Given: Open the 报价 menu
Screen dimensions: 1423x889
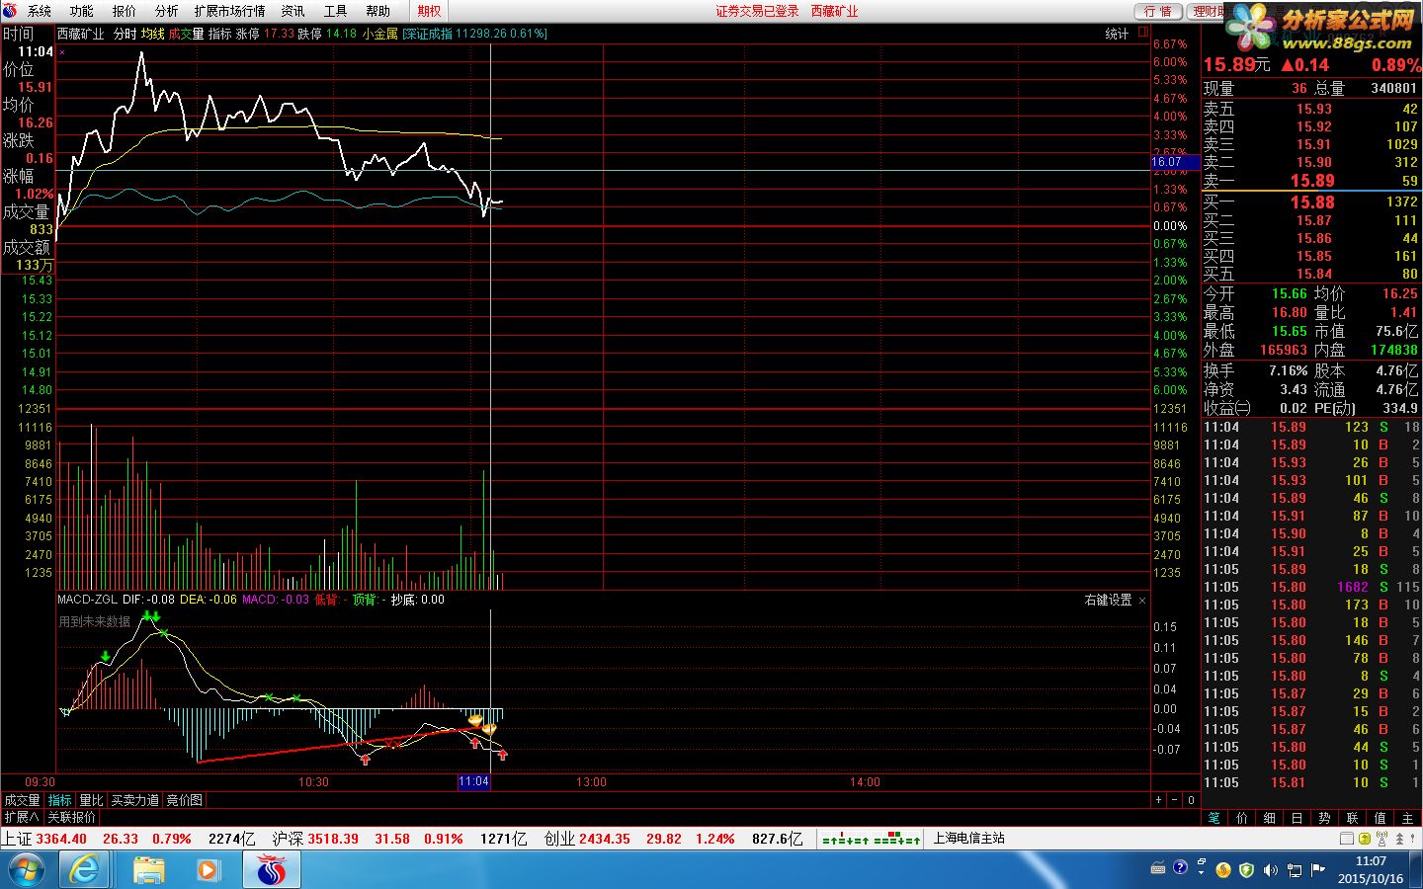Looking at the screenshot, I should 125,11.
